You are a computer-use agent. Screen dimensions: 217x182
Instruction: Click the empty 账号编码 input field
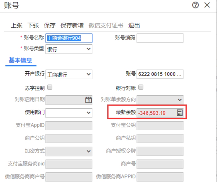[x=160, y=38]
